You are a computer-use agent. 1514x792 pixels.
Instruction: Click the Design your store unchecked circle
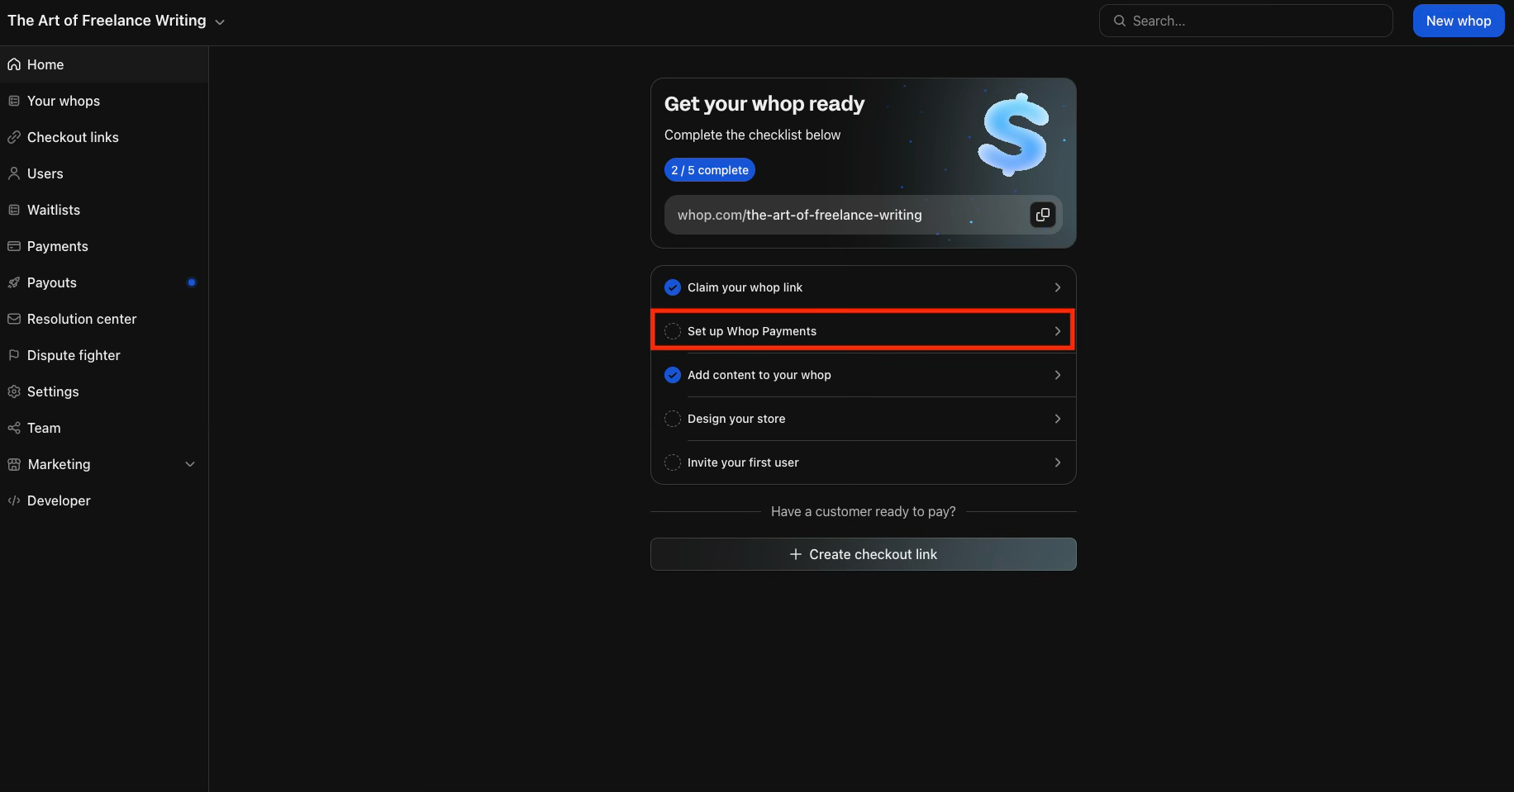[x=673, y=419]
